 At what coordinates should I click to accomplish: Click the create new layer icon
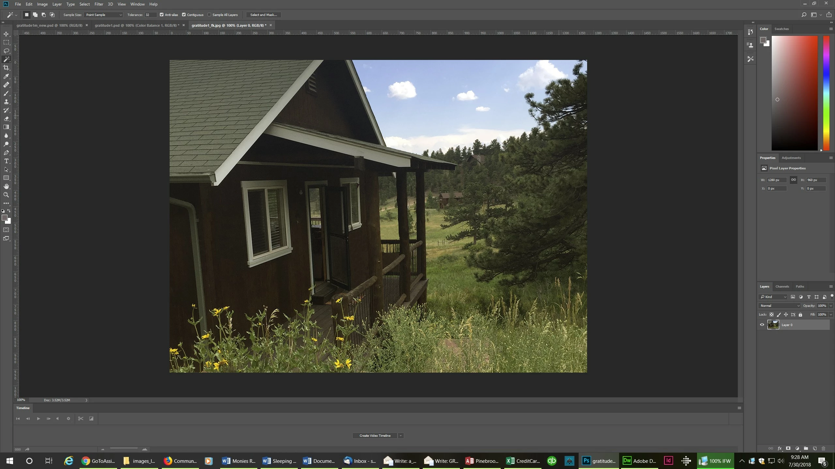(x=814, y=448)
